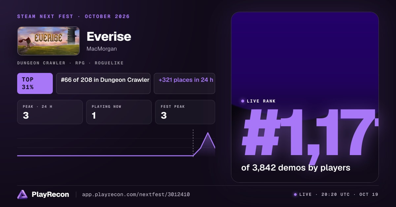Select the PEAK · 24 H stat card
Image resolution: width=396 pixels, height=207 pixels.
point(50,112)
